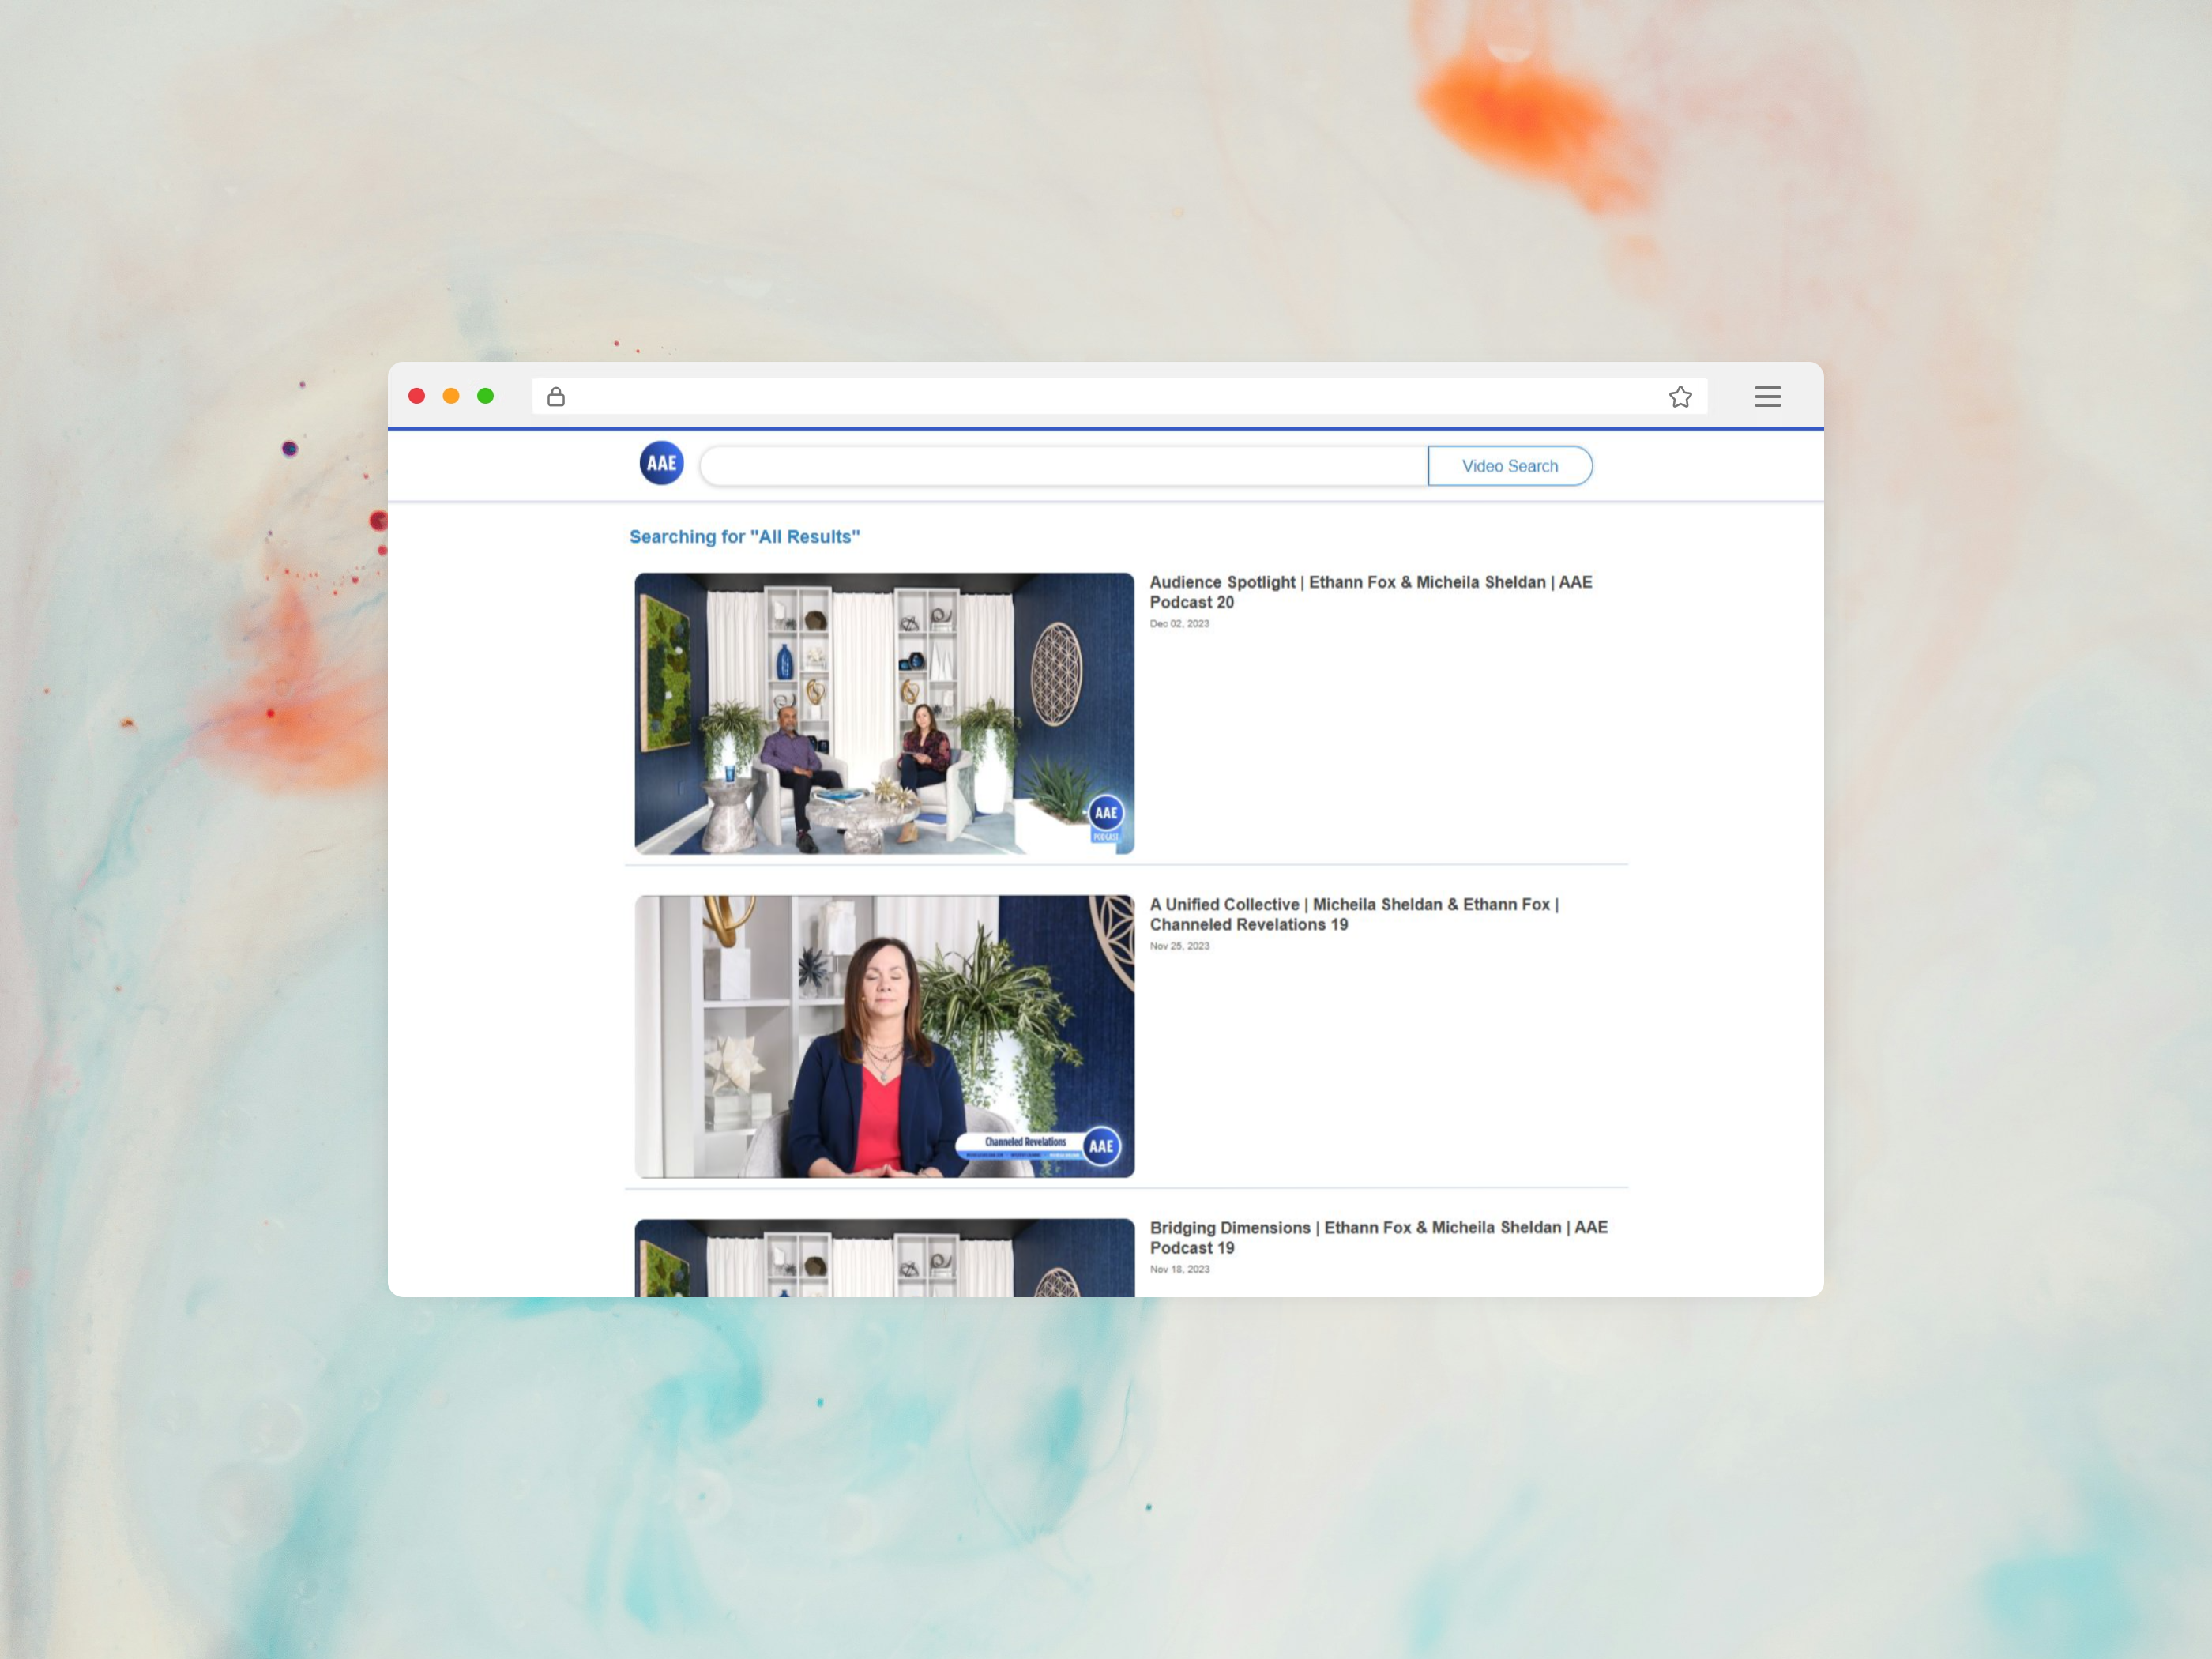Click the browser address bar
The image size is (2212, 1659).
click(1100, 397)
